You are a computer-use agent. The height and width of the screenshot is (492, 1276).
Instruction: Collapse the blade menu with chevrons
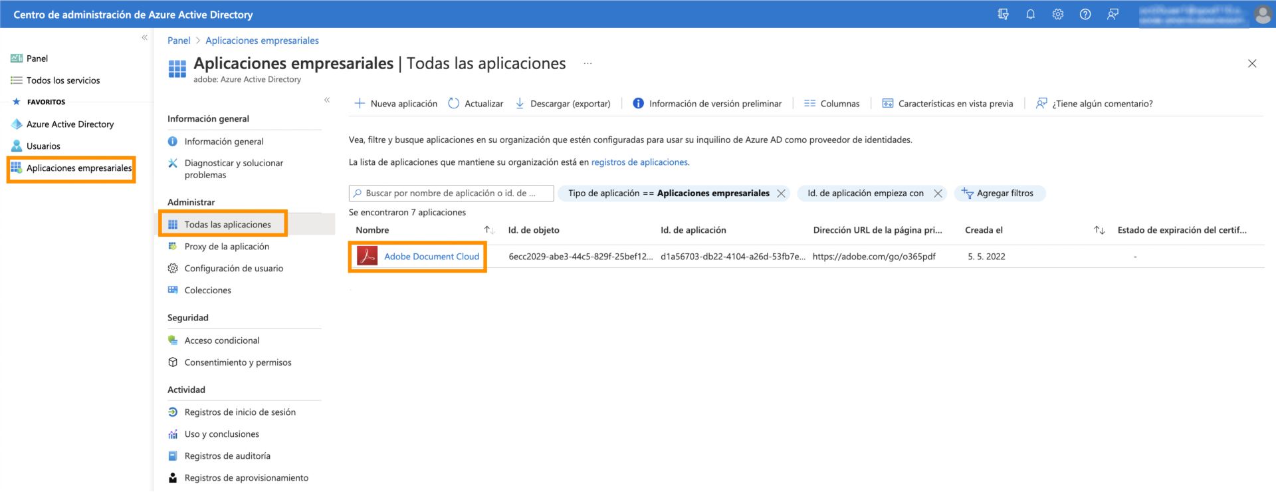click(327, 100)
